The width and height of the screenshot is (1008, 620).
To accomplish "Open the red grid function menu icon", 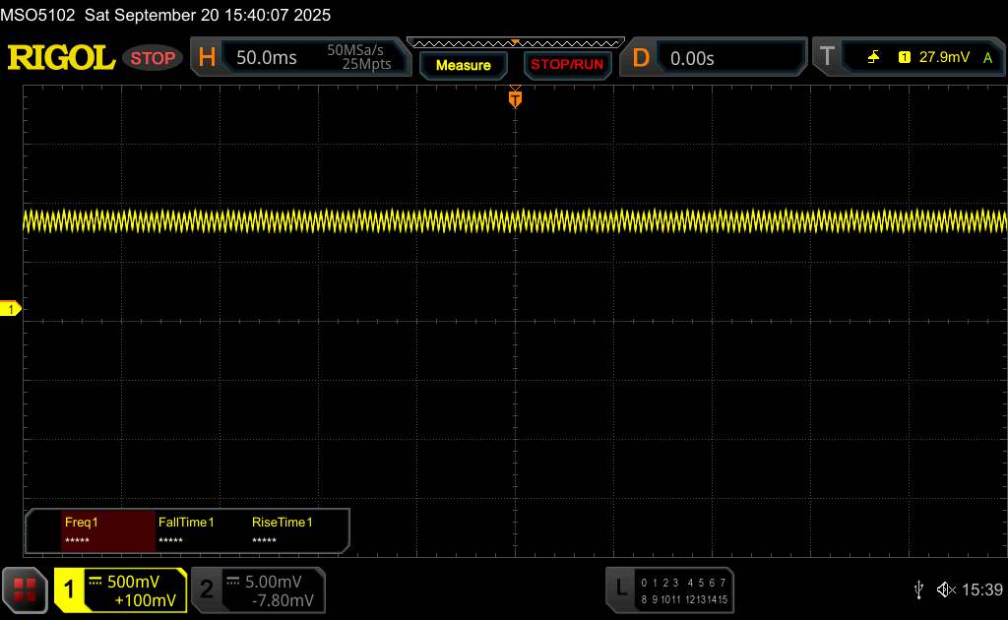I will [x=25, y=589].
